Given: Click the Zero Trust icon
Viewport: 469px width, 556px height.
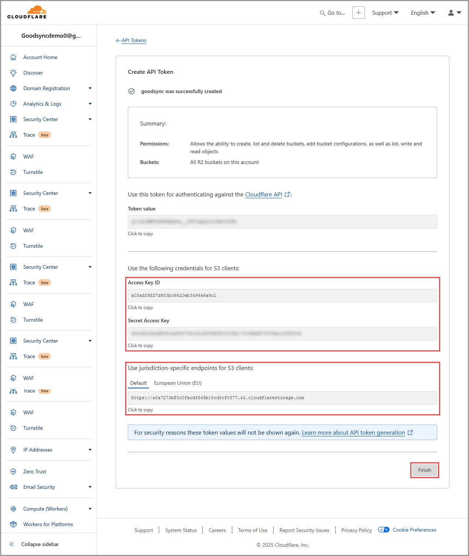Looking at the screenshot, I should point(13,471).
